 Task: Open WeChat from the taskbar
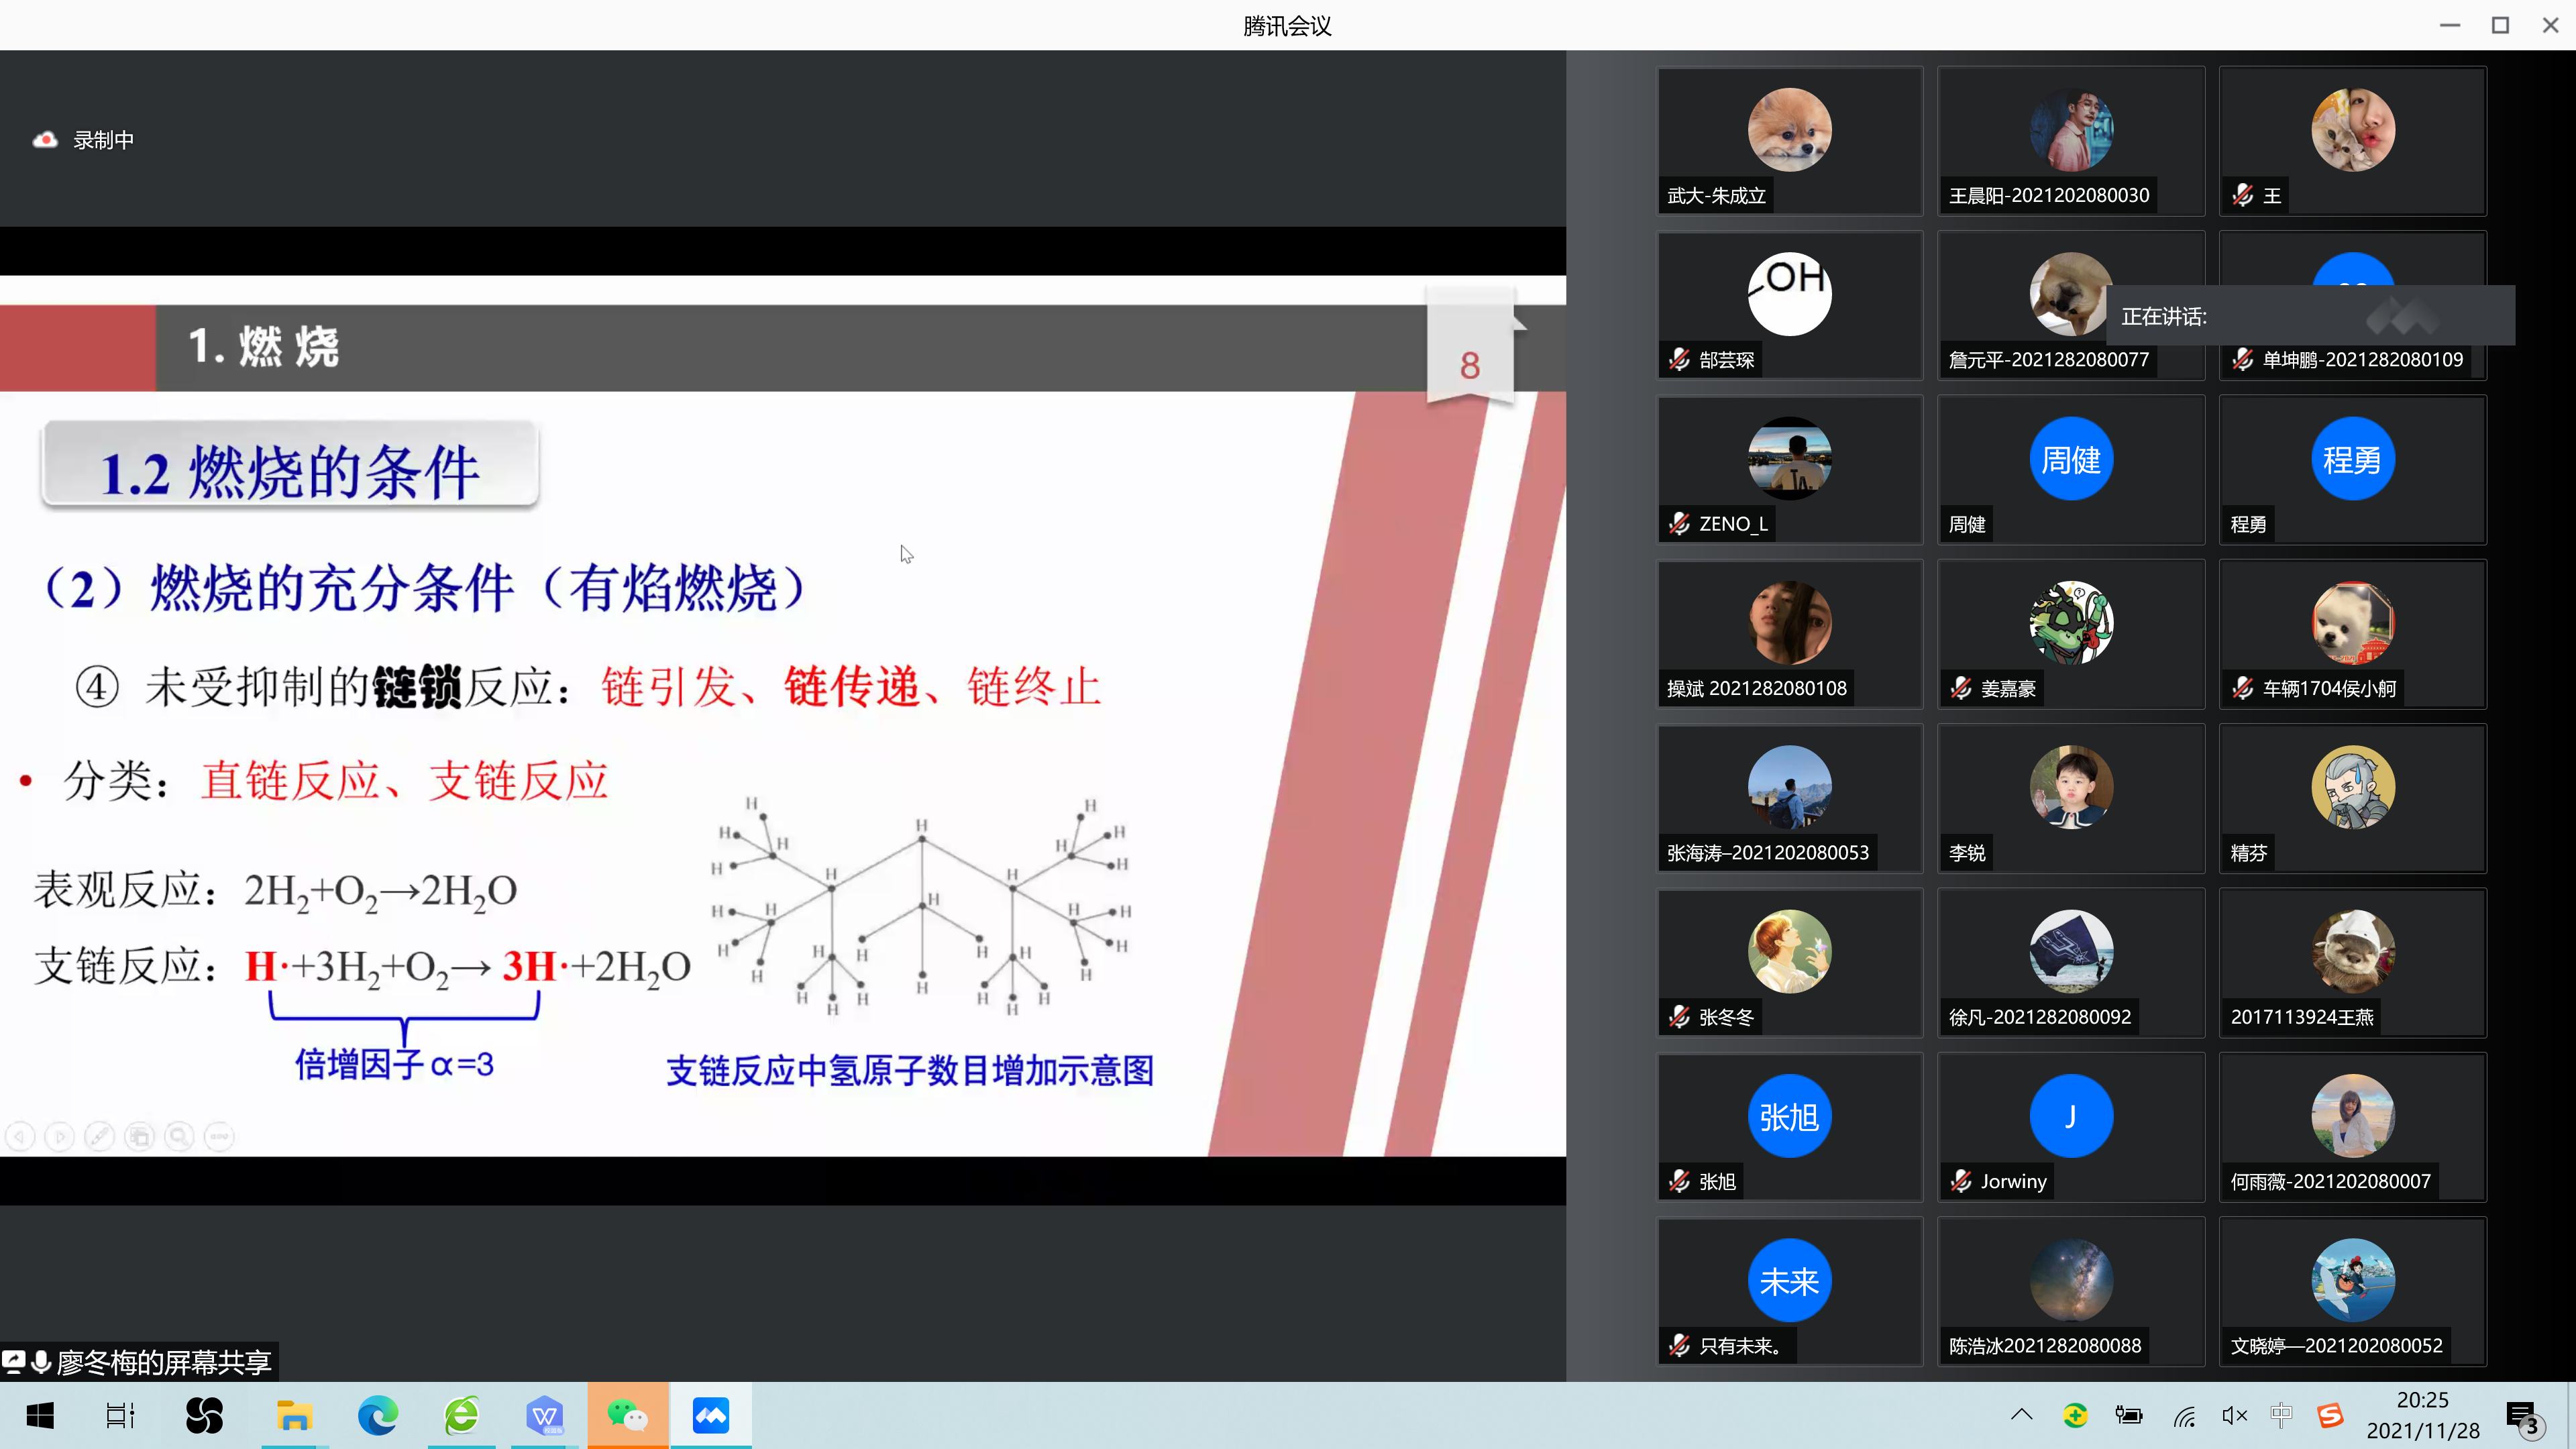click(627, 1415)
